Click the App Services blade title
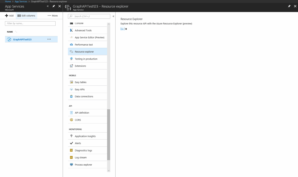298x177 pixels. pos(15,6)
